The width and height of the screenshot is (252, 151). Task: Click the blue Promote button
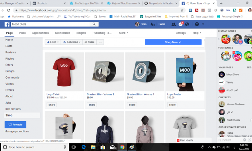[x=16, y=124]
